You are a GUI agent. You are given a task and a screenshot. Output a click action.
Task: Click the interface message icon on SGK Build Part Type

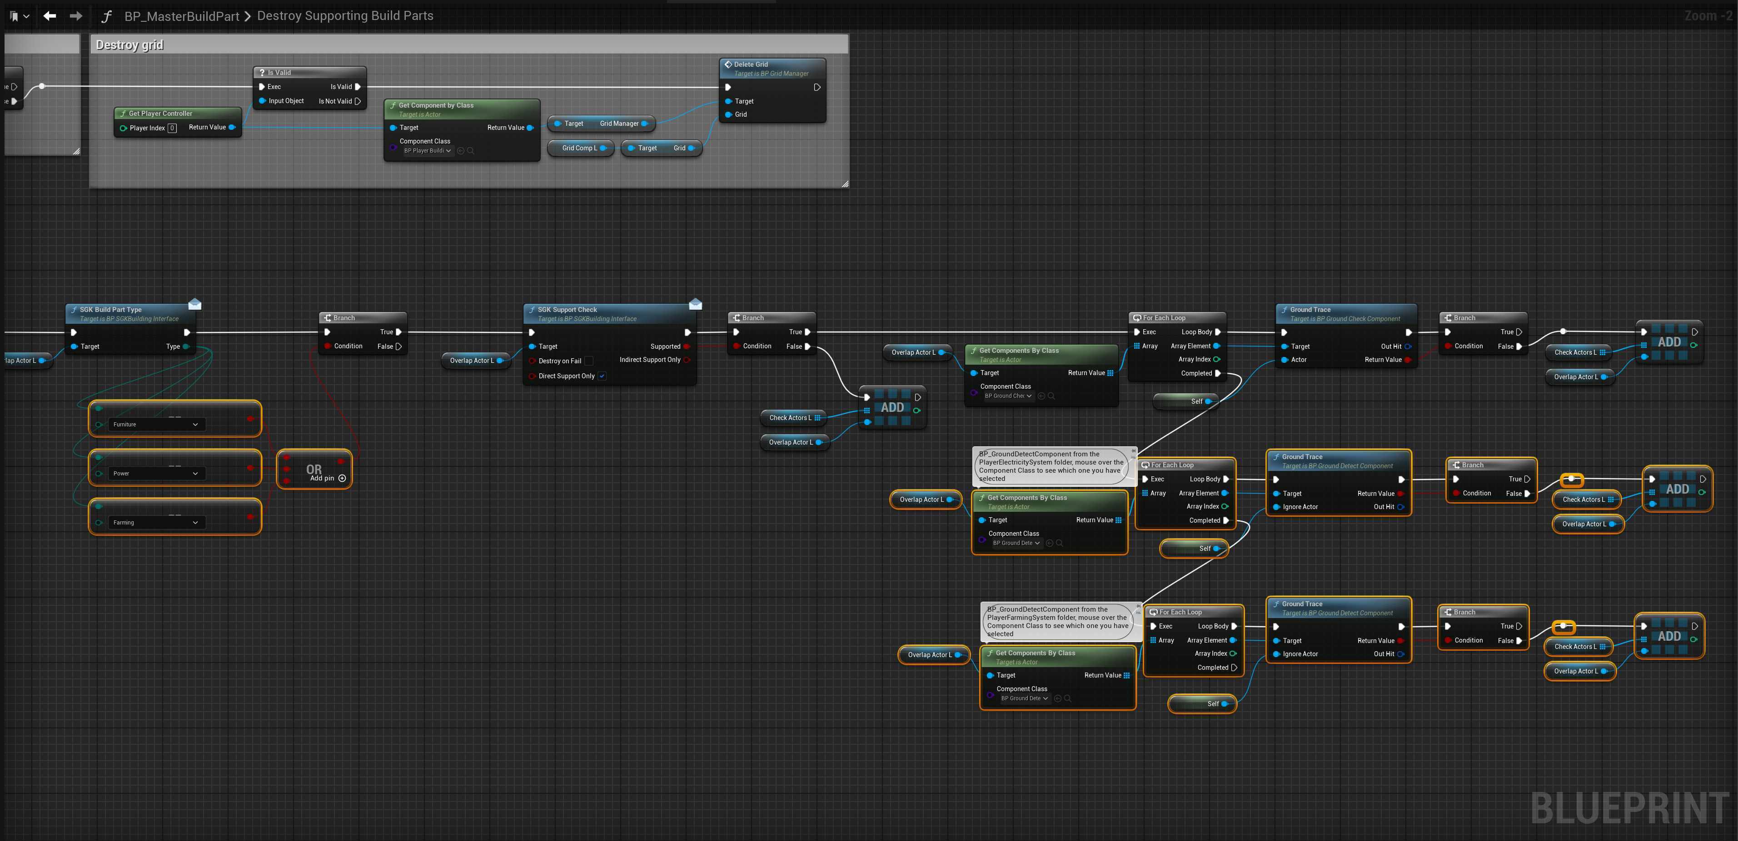[x=195, y=304]
